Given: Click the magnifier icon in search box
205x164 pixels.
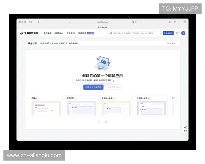Looking at the screenshot, I should [111, 33].
